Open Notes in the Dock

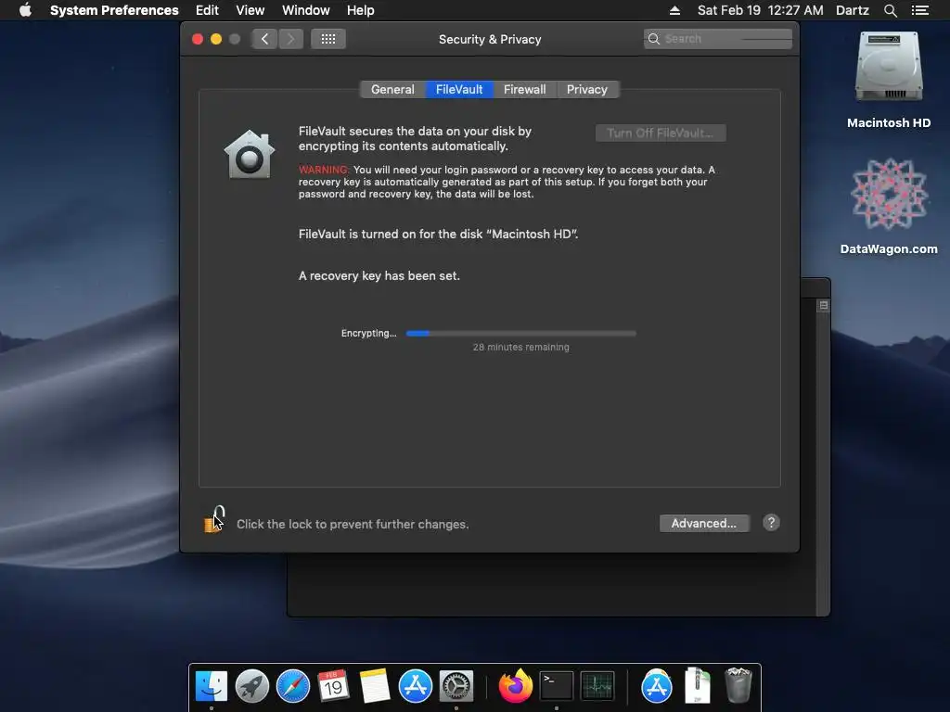[375, 686]
